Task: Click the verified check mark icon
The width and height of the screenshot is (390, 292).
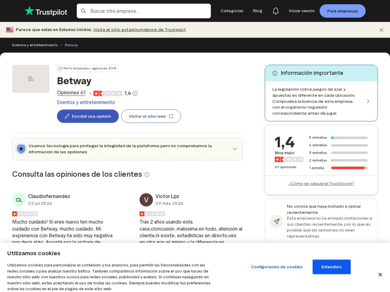Action: (x=60, y=68)
